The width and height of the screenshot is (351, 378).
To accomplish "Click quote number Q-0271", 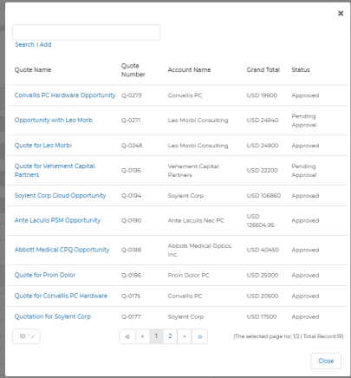I will click(131, 121).
